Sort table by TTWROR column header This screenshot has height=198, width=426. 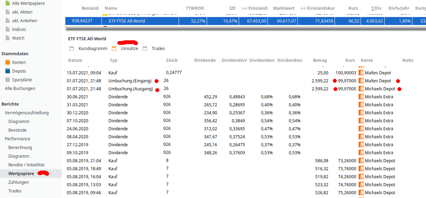coord(195,8)
